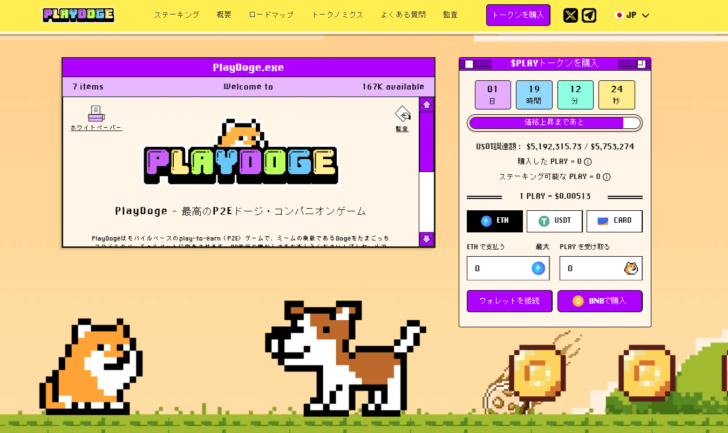Click info icon beside ステーキング可能な PLAY

pos(607,177)
